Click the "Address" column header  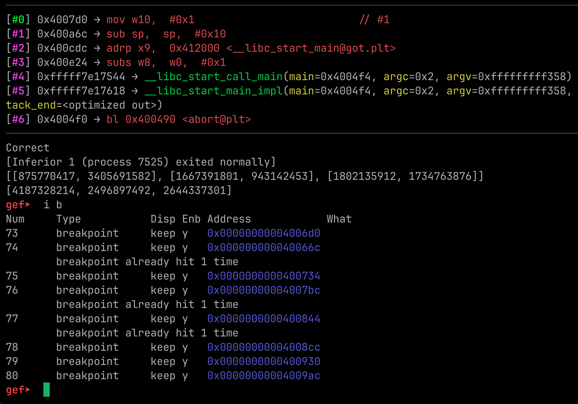coord(229,219)
